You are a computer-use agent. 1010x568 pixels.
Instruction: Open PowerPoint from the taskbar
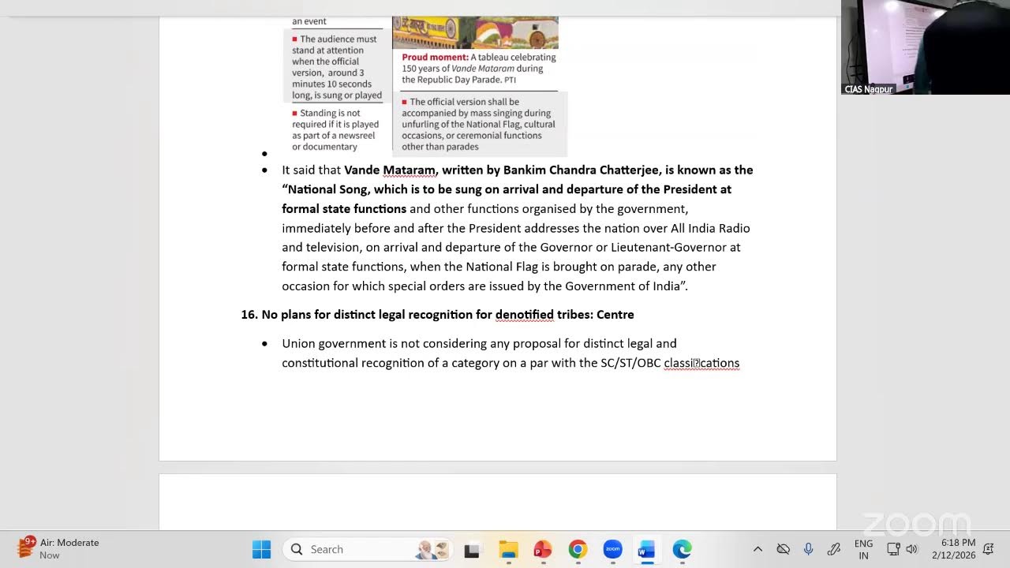pyautogui.click(x=543, y=549)
